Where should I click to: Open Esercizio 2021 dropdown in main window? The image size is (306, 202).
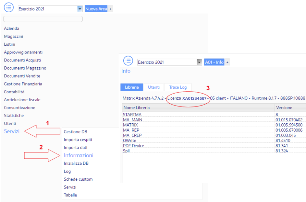pyautogui.click(x=80, y=9)
